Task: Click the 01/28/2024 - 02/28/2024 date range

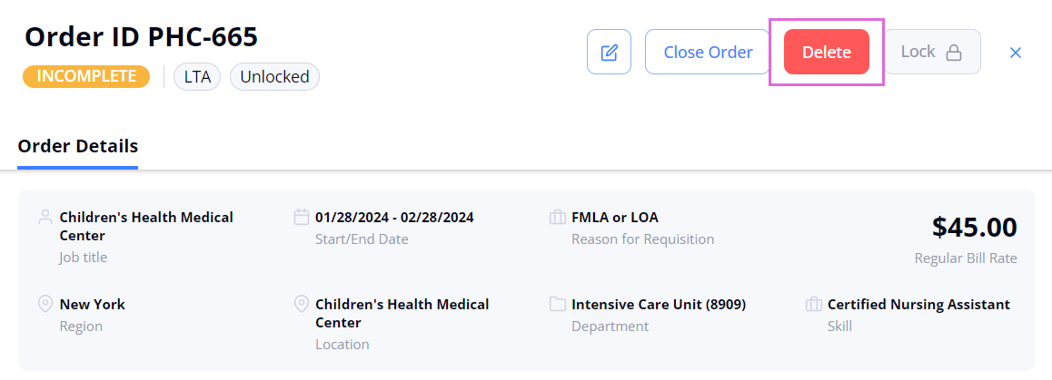Action: point(394,217)
